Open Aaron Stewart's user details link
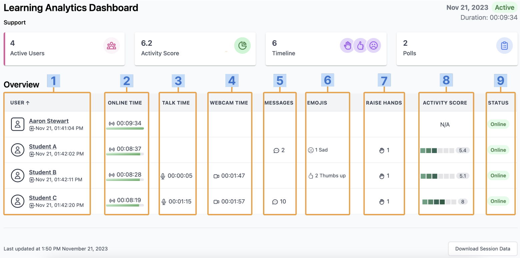Viewport: 520px width, 258px height. pos(49,121)
